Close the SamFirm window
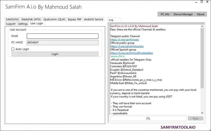 (x=207, y=2)
